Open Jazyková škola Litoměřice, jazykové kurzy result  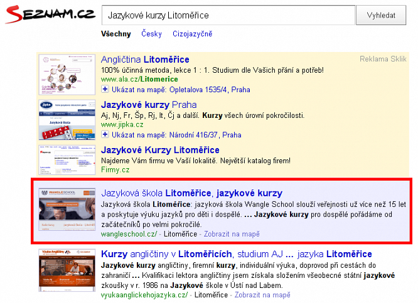pos(191,193)
